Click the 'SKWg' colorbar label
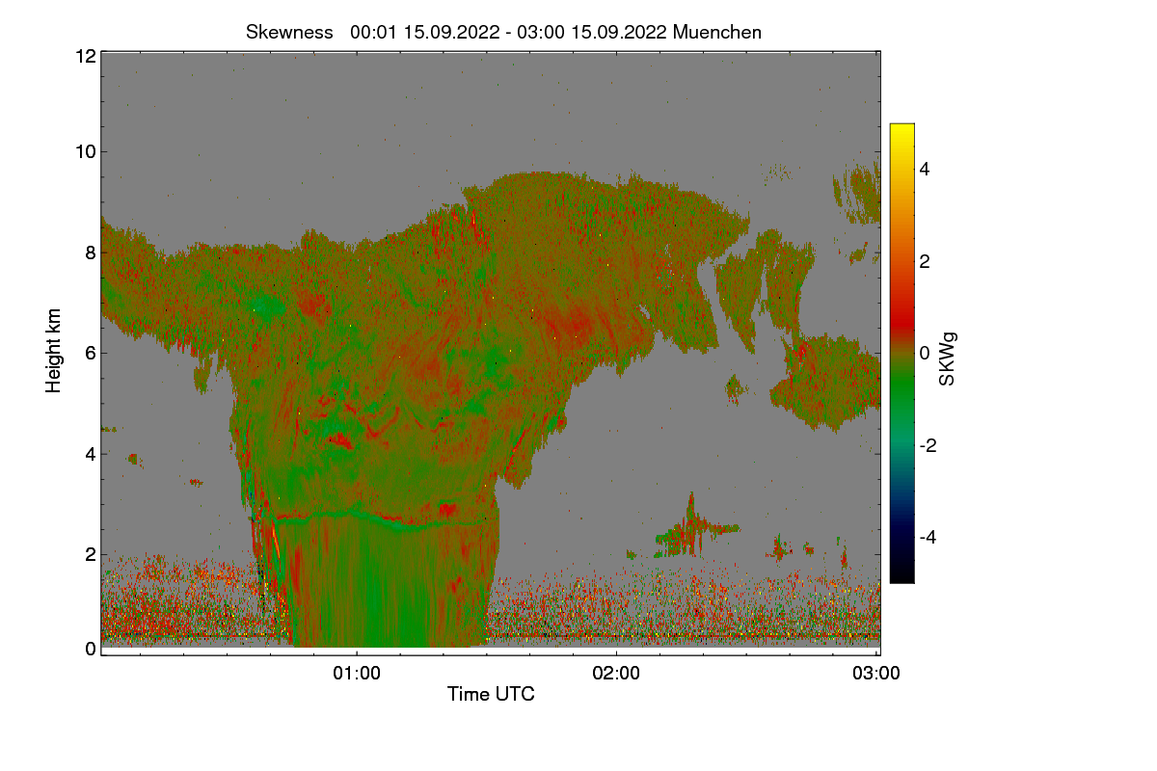This screenshot has height=771, width=1157. (948, 358)
